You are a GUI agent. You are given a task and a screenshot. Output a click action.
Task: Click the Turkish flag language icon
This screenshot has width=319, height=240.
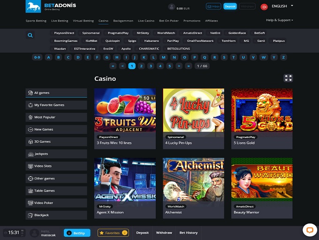[264, 7]
